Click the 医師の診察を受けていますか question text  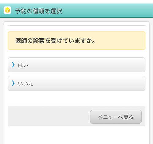pyautogui.click(x=55, y=41)
